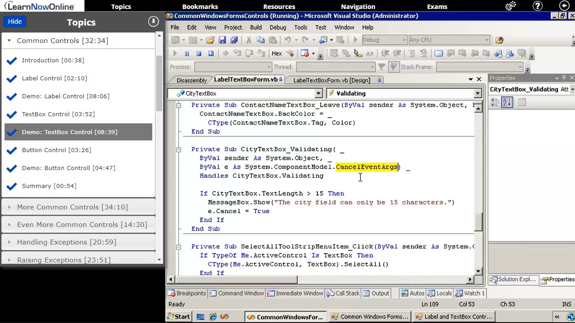575x323 pixels.
Task: Click the Copy icon in toolbar
Action: coord(261,40)
